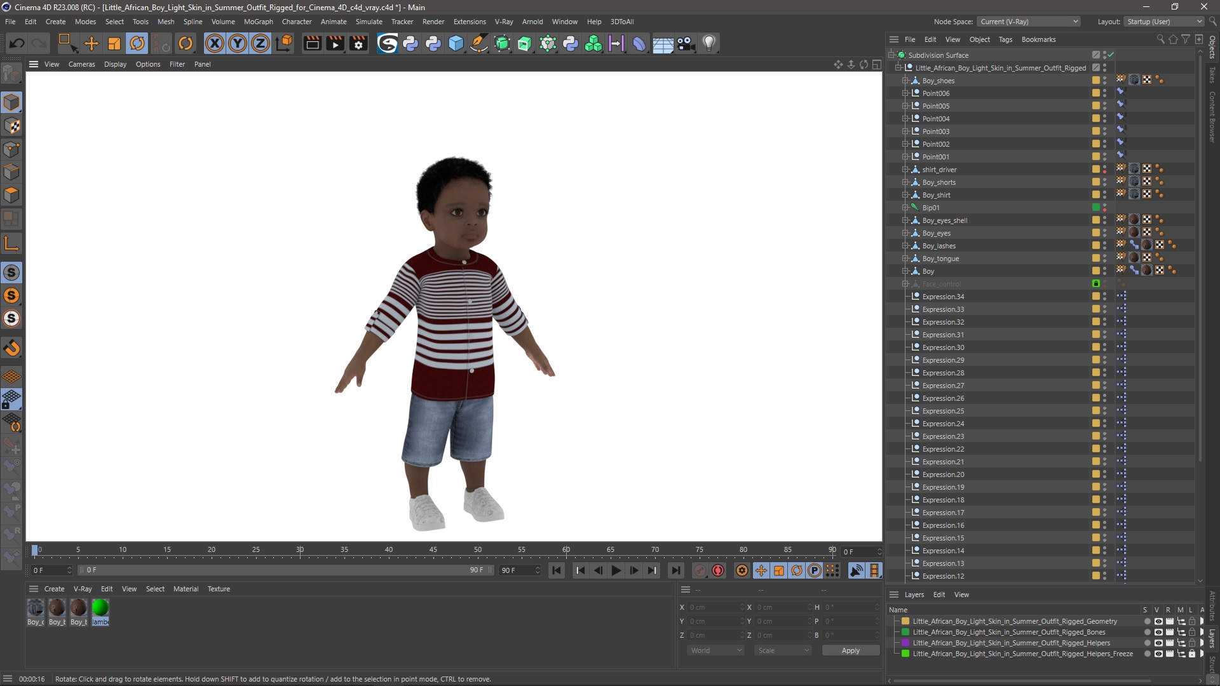This screenshot has height=686, width=1220.
Task: Open the Character menu
Action: [x=297, y=22]
